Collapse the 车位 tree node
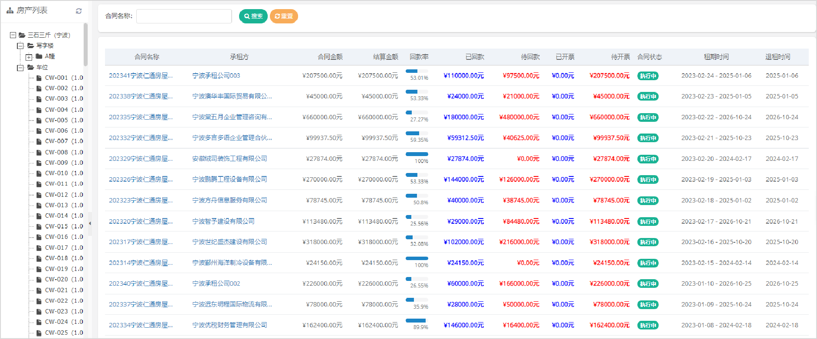The height and width of the screenshot is (339, 817). pos(20,68)
